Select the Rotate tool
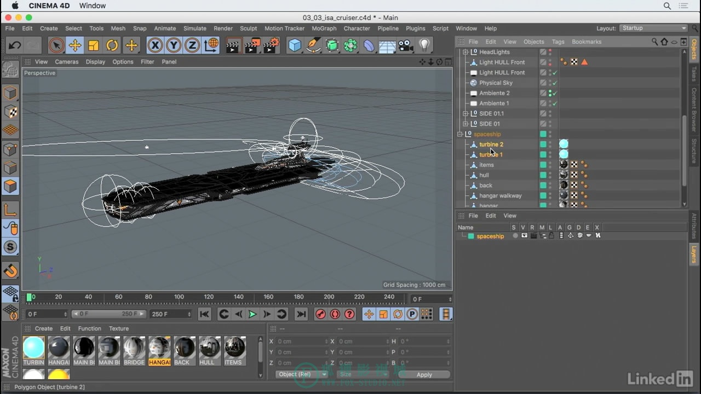The height and width of the screenshot is (394, 701). click(112, 45)
